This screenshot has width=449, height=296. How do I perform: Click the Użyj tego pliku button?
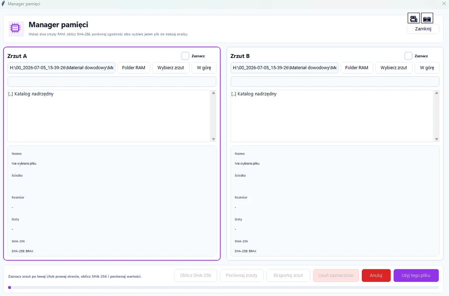pyautogui.click(x=416, y=275)
